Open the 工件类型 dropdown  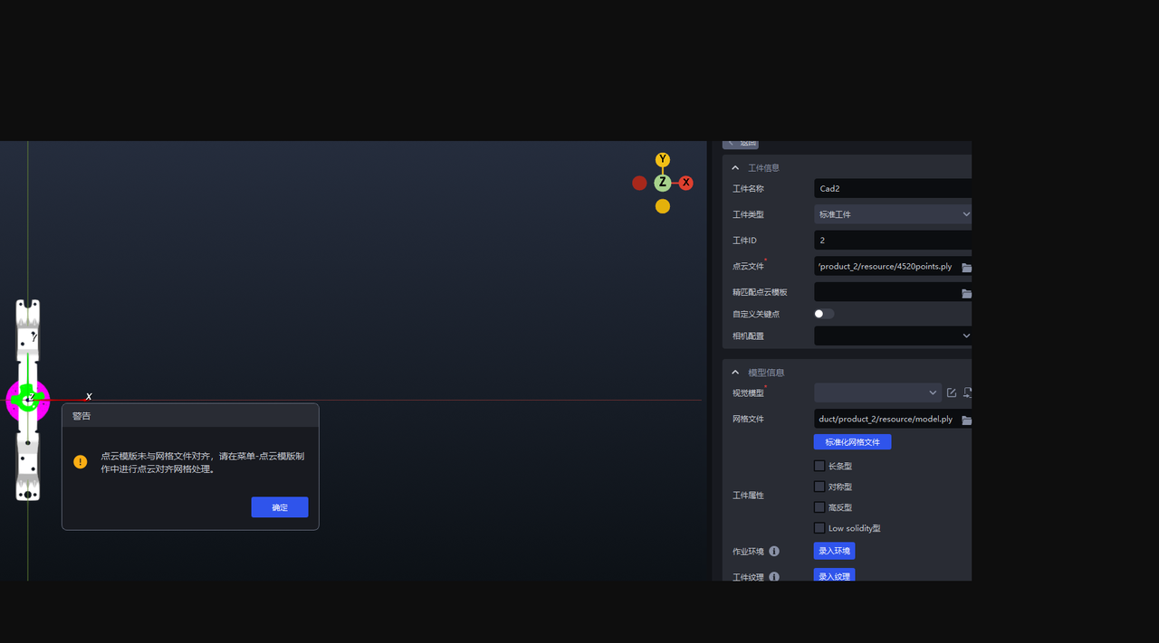(892, 214)
